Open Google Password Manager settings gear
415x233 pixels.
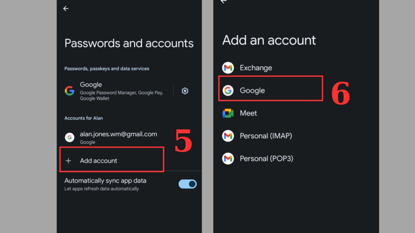click(x=185, y=91)
